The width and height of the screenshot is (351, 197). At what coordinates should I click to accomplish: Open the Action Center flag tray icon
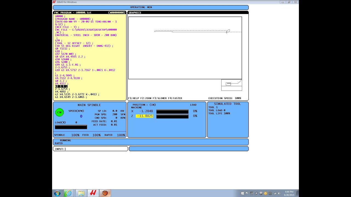pos(247,193)
